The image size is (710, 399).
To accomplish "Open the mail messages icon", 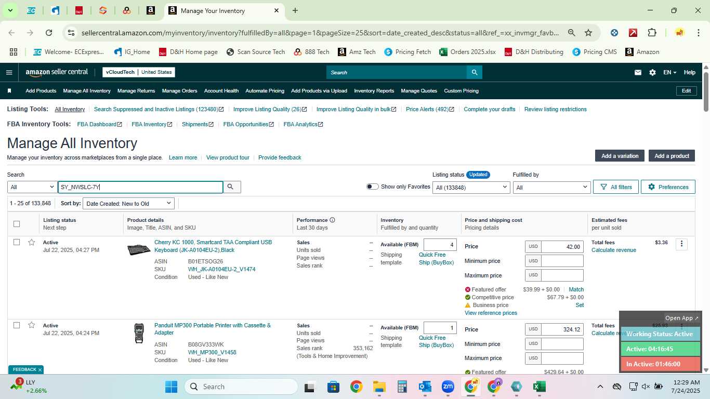I will tap(638, 73).
